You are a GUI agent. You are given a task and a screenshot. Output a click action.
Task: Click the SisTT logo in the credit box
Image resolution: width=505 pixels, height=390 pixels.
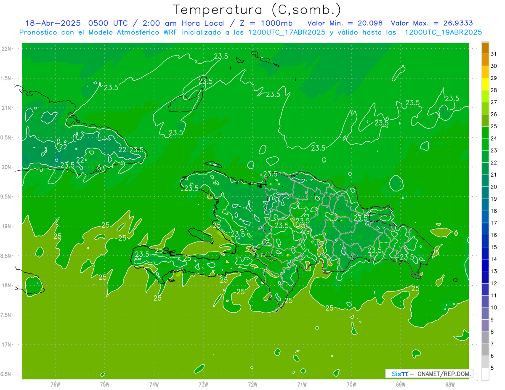coord(400,374)
